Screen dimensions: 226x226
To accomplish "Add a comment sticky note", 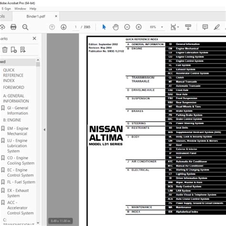I will [x=205, y=27].
